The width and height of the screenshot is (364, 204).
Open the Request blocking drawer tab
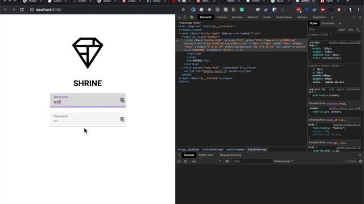pyautogui.click(x=230, y=155)
